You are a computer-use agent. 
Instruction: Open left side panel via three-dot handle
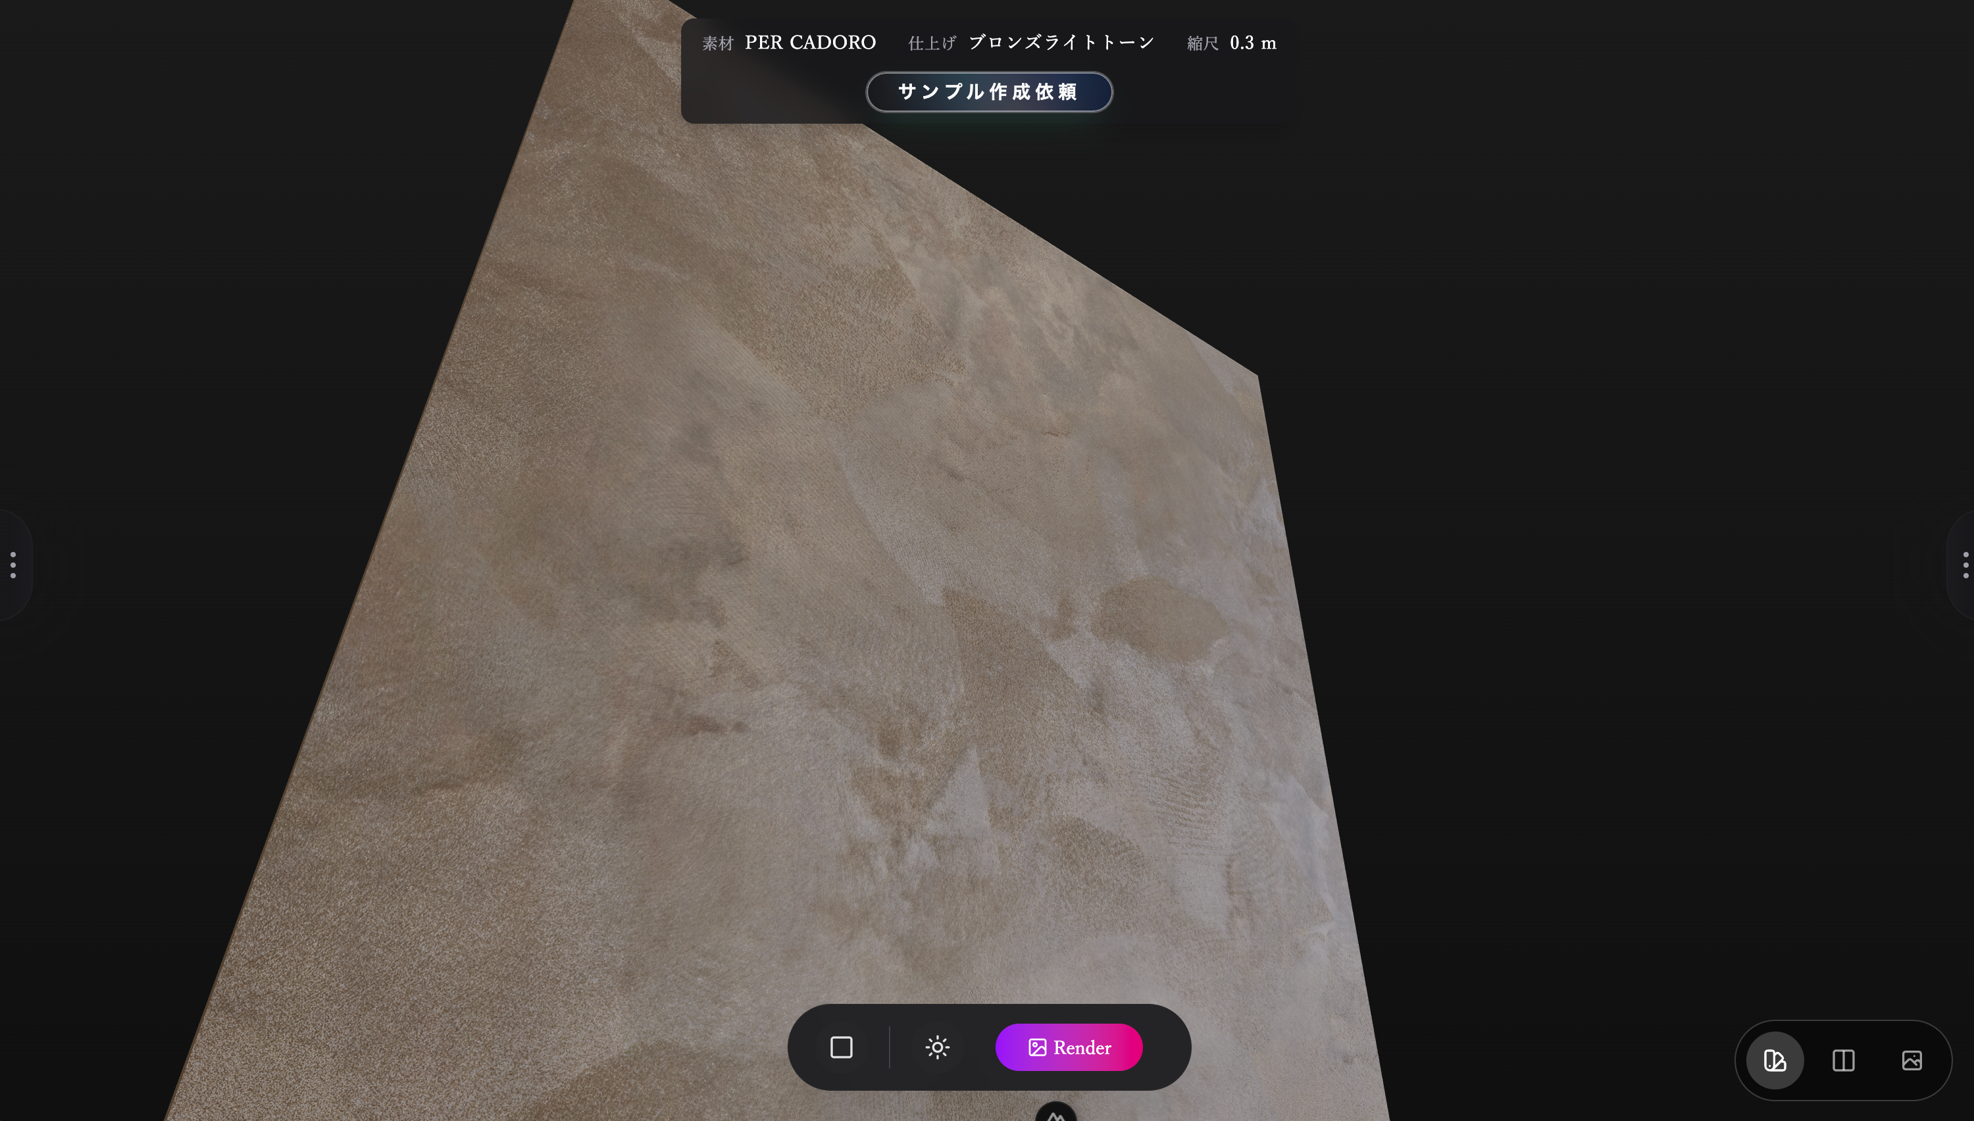[13, 564]
